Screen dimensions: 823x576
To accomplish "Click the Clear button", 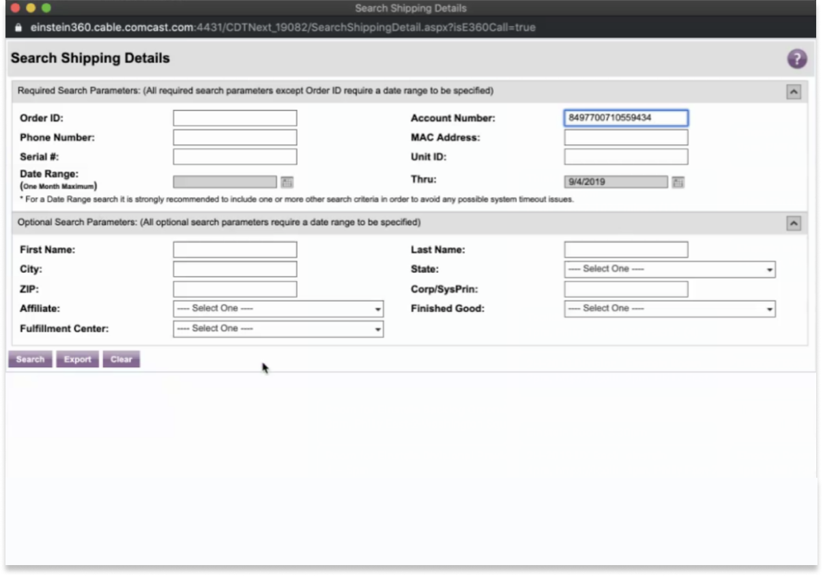I will point(121,360).
